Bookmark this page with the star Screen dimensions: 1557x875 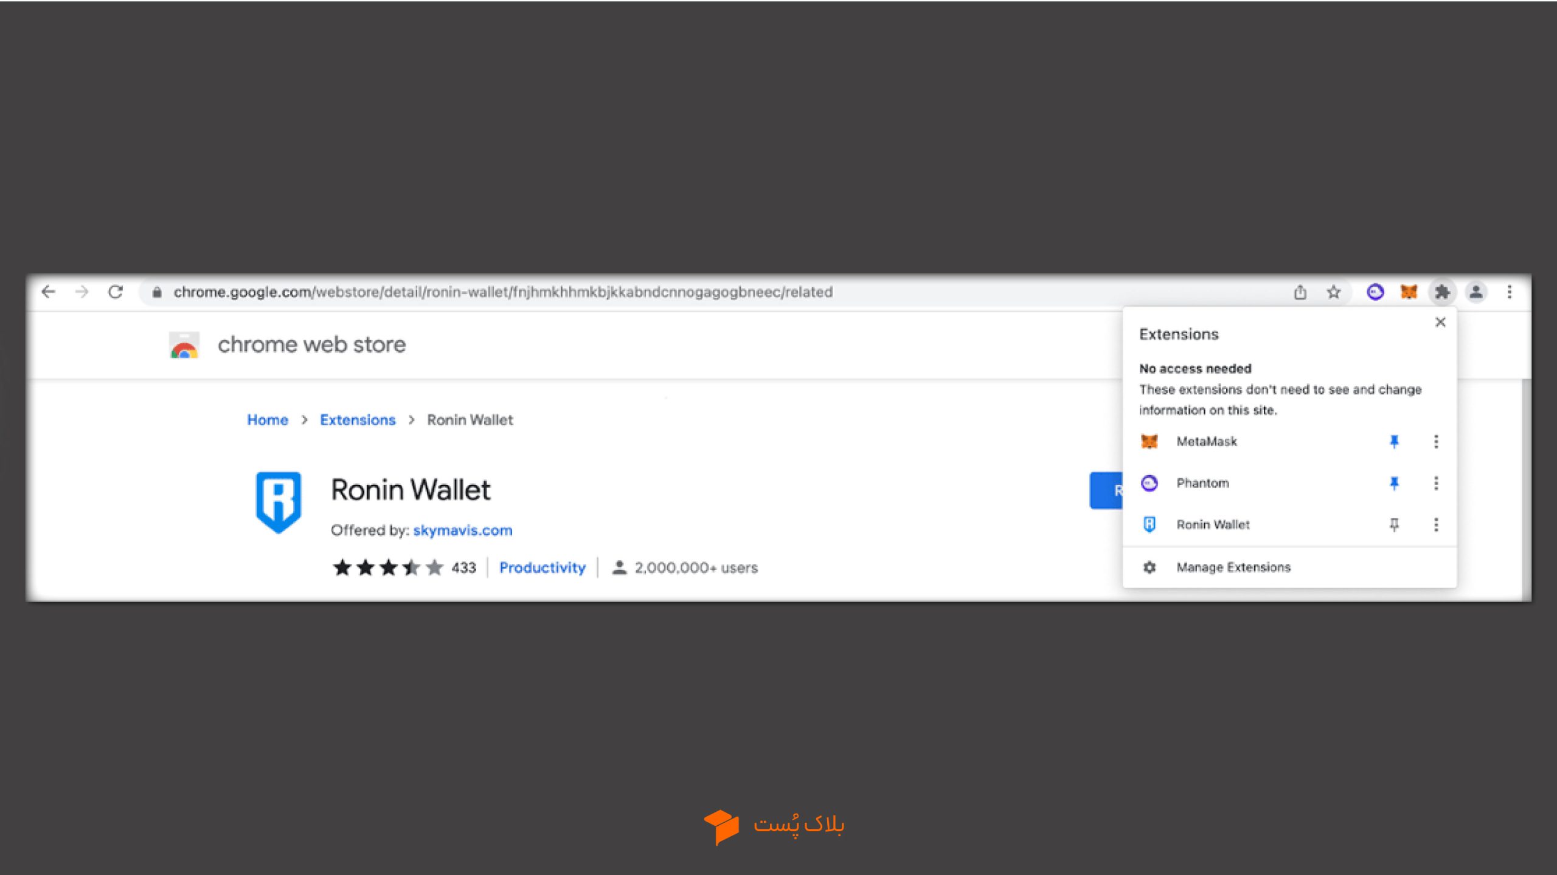point(1334,292)
